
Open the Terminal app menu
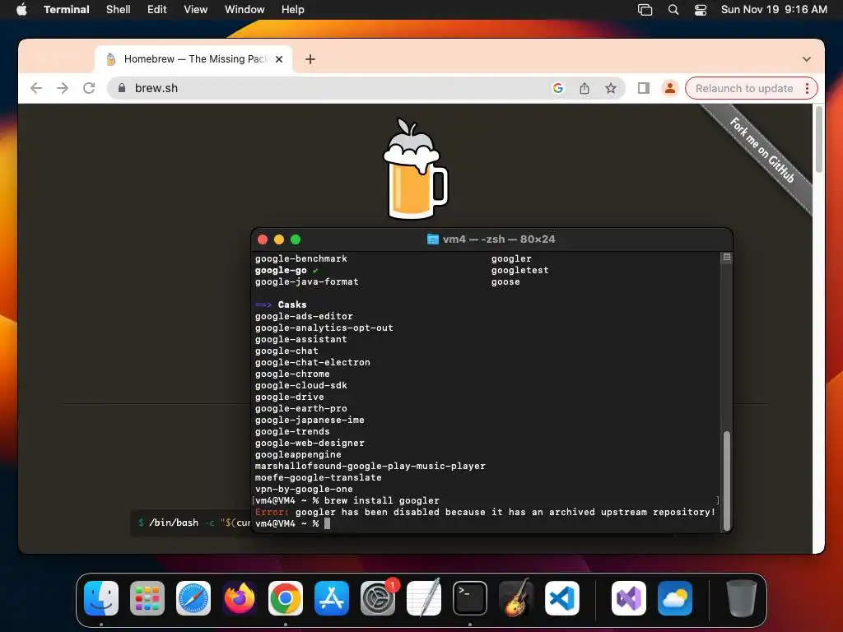coord(66,9)
